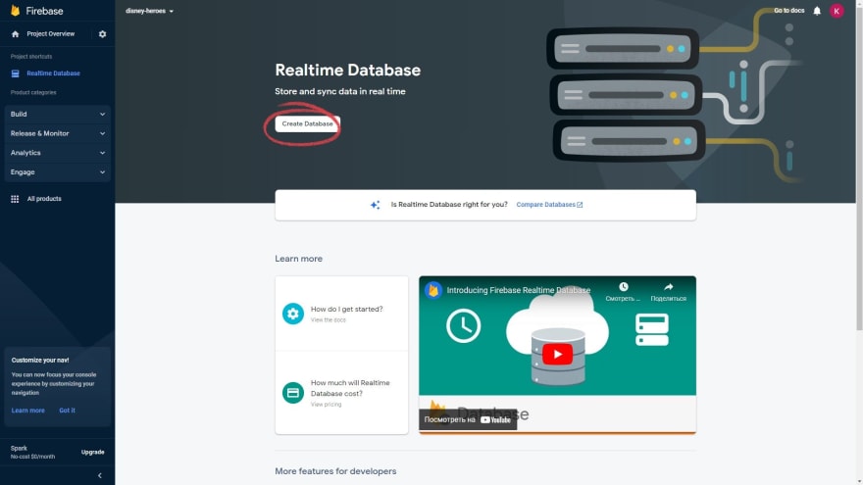Viewport: 863px width, 485px height.
Task: Expand the Build category
Action: pos(57,114)
